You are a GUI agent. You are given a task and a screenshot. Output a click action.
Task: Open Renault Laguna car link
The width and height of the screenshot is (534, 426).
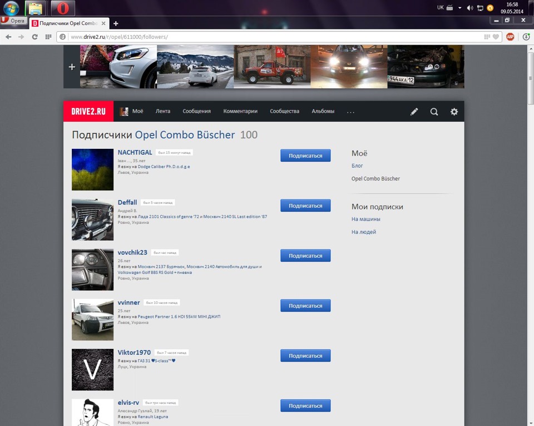[x=153, y=417]
